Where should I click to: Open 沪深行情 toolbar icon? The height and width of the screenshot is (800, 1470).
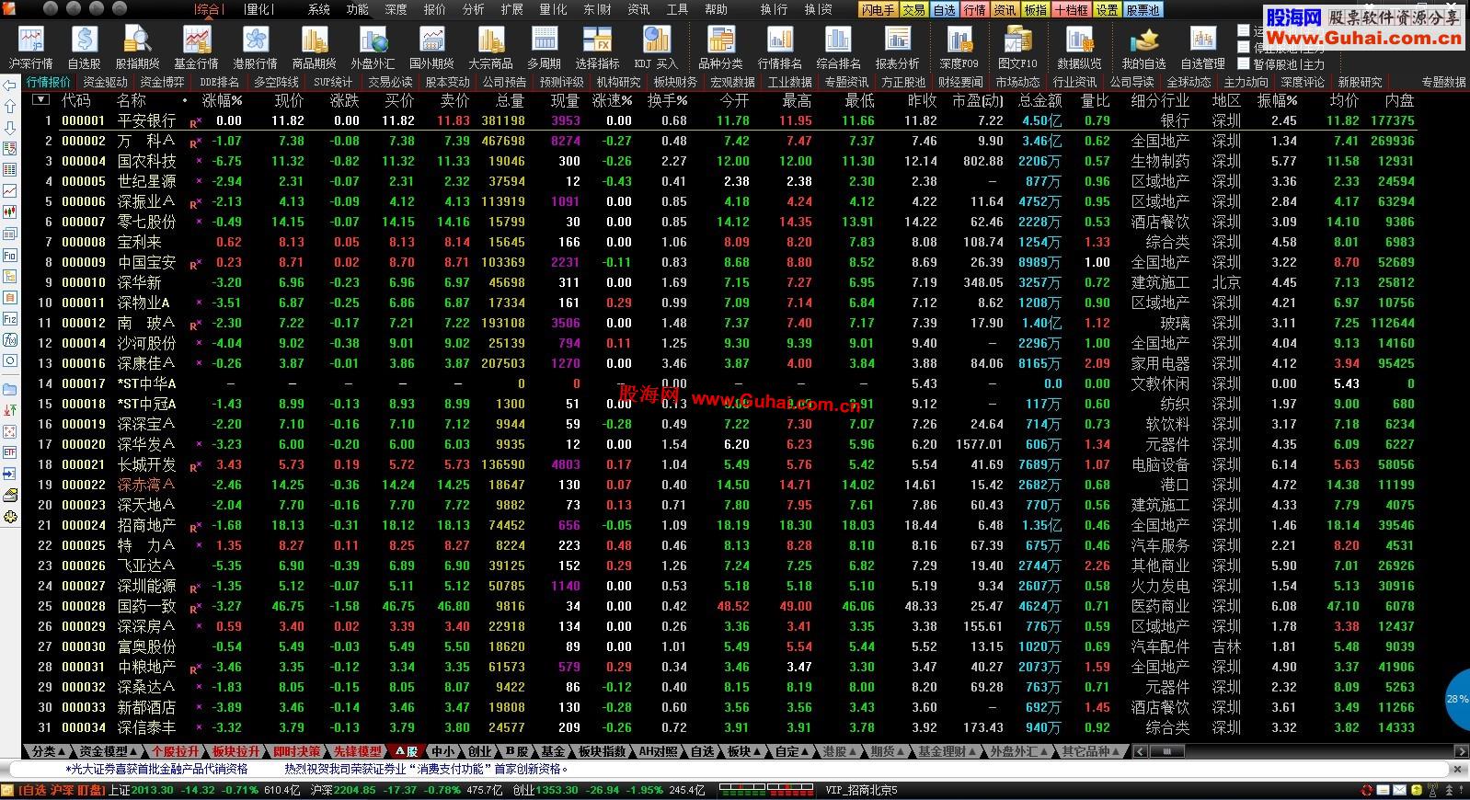pos(30,48)
